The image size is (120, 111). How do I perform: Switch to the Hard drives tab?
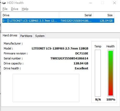click(x=10, y=35)
